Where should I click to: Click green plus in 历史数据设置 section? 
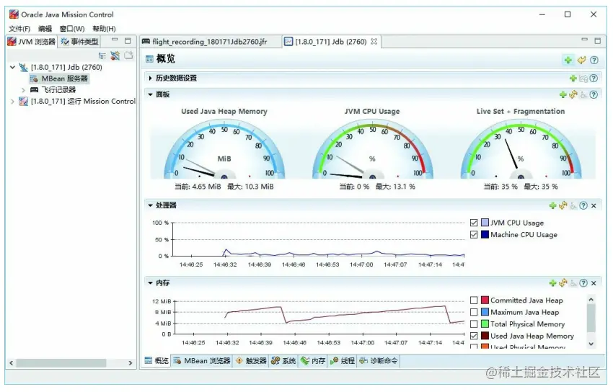point(573,78)
